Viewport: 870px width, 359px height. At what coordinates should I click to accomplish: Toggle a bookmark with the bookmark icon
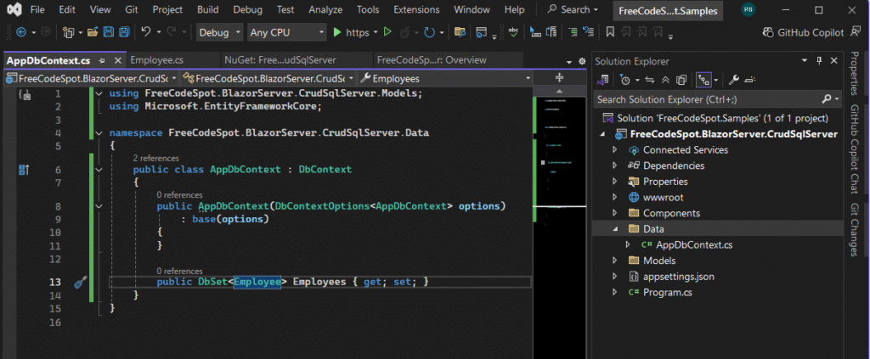(610, 32)
